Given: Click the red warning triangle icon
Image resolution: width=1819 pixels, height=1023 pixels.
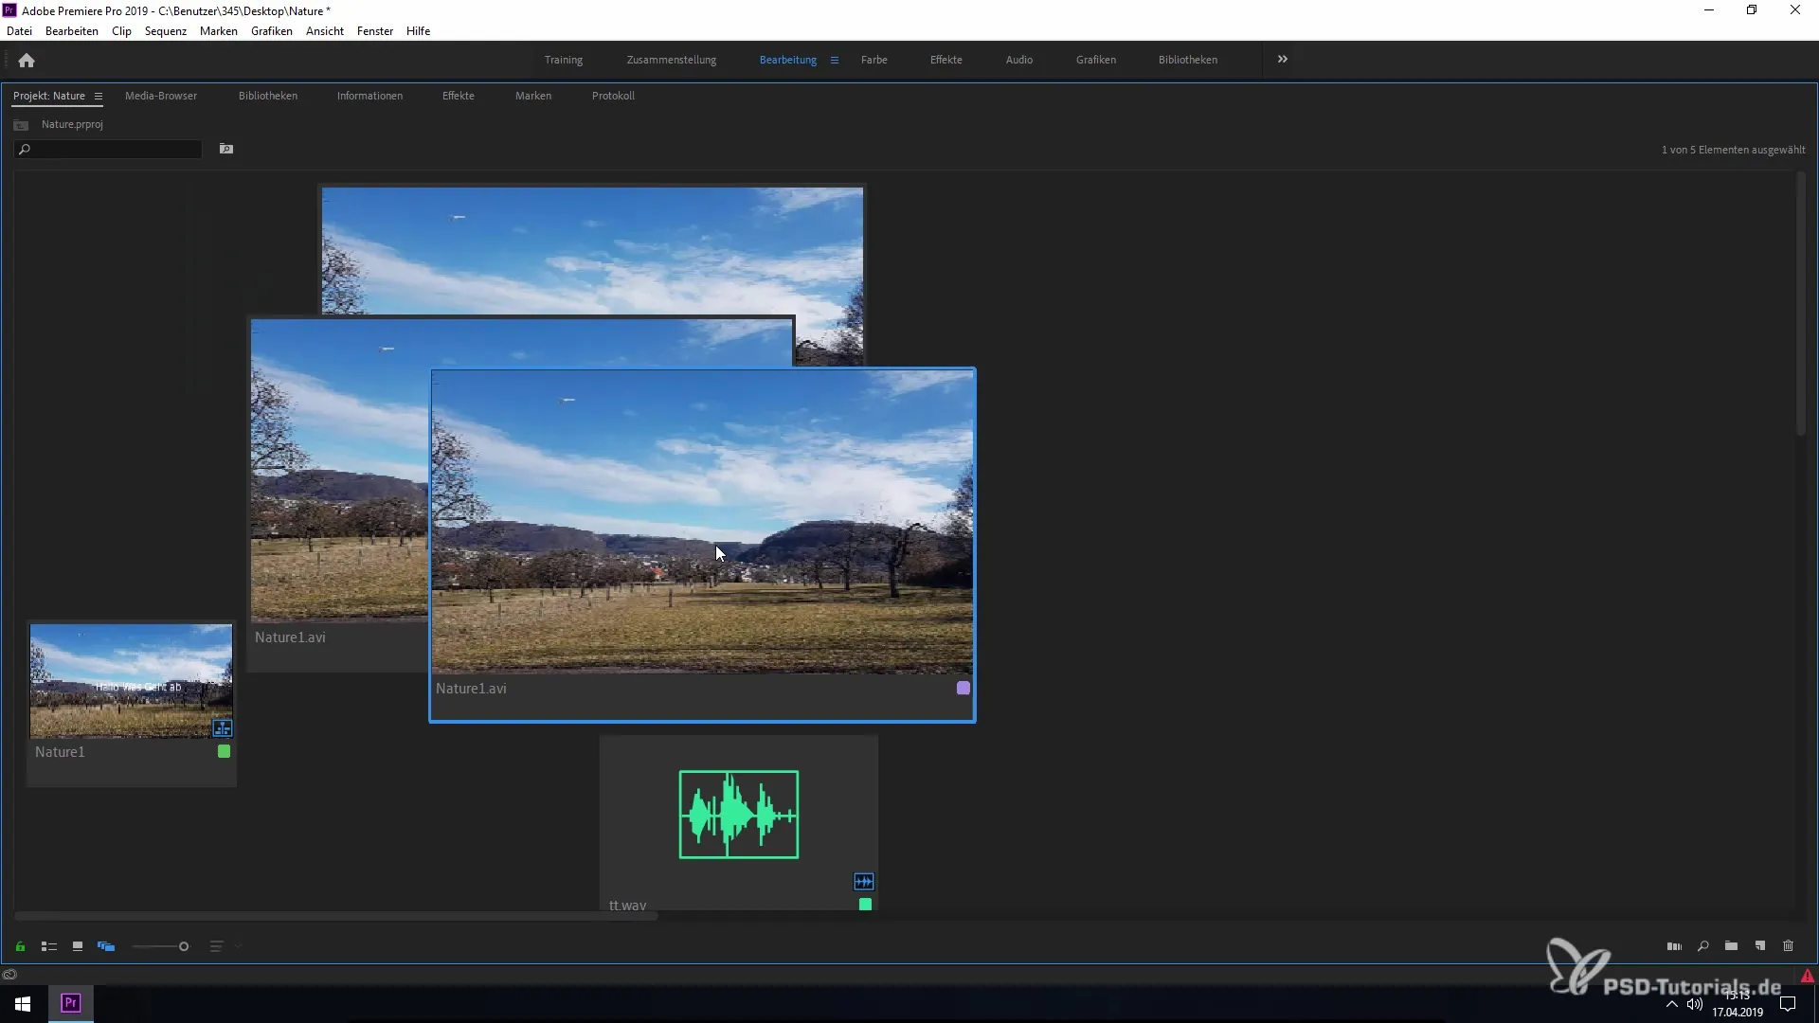Looking at the screenshot, I should coord(1808,976).
